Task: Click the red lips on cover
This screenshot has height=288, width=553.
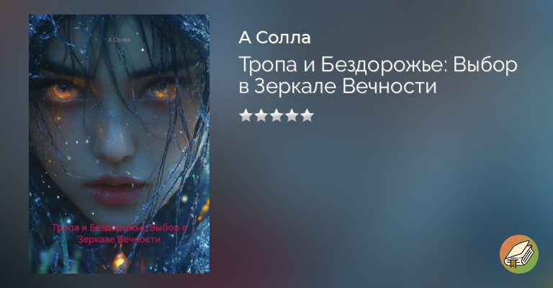Action: coord(115,189)
